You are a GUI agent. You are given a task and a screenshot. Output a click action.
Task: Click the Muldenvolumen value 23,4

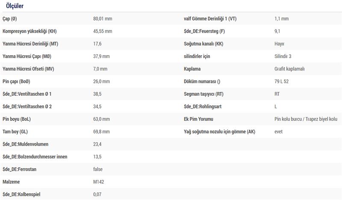point(97,144)
